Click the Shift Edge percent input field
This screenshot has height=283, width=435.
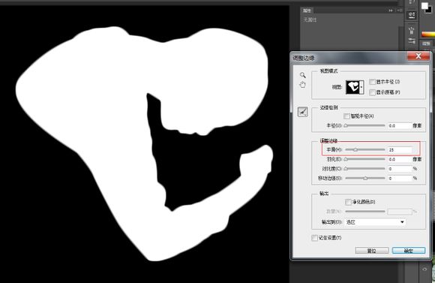[x=400, y=179]
